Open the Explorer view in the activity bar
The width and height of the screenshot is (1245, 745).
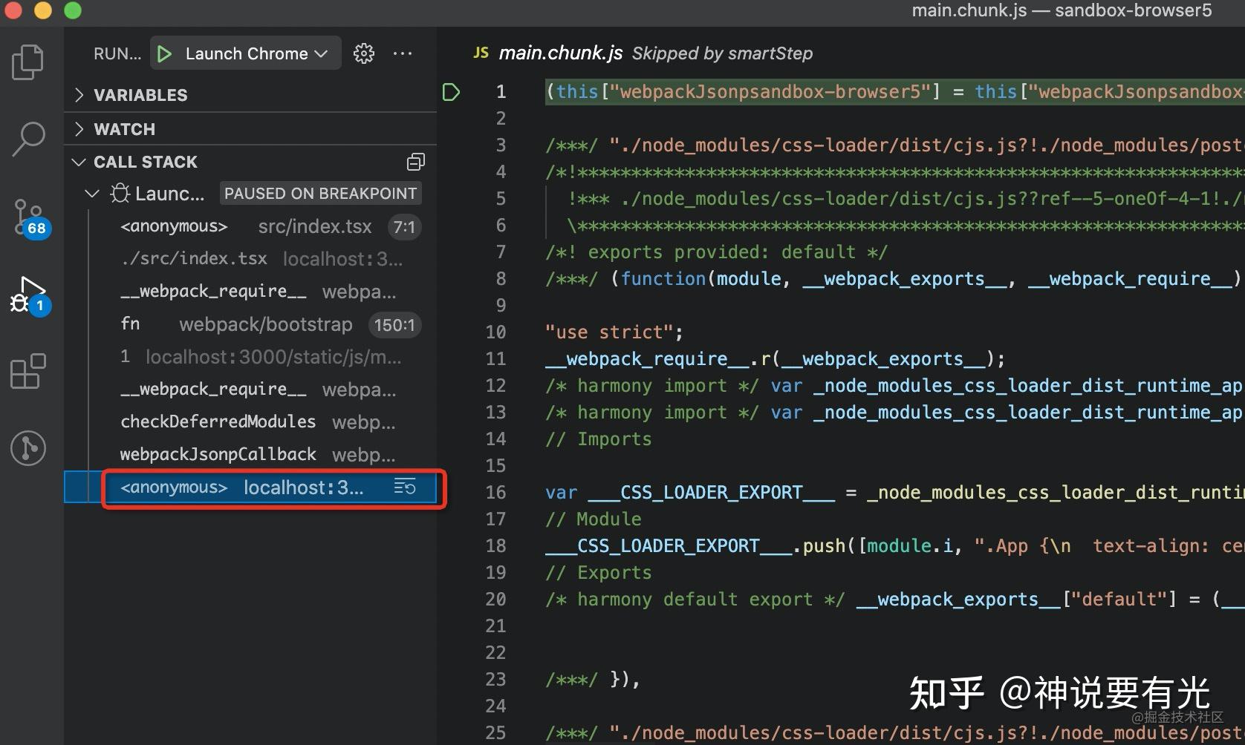[28, 62]
